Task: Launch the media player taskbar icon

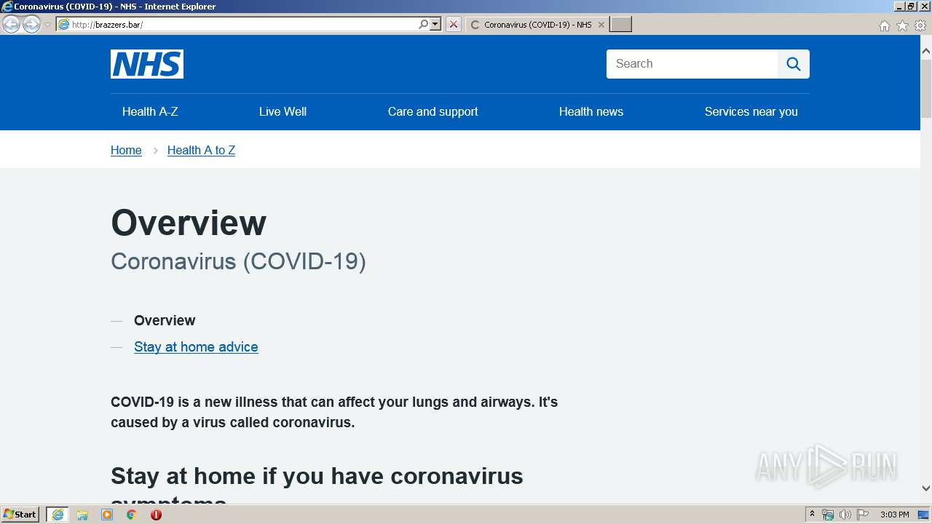Action: coord(107,515)
